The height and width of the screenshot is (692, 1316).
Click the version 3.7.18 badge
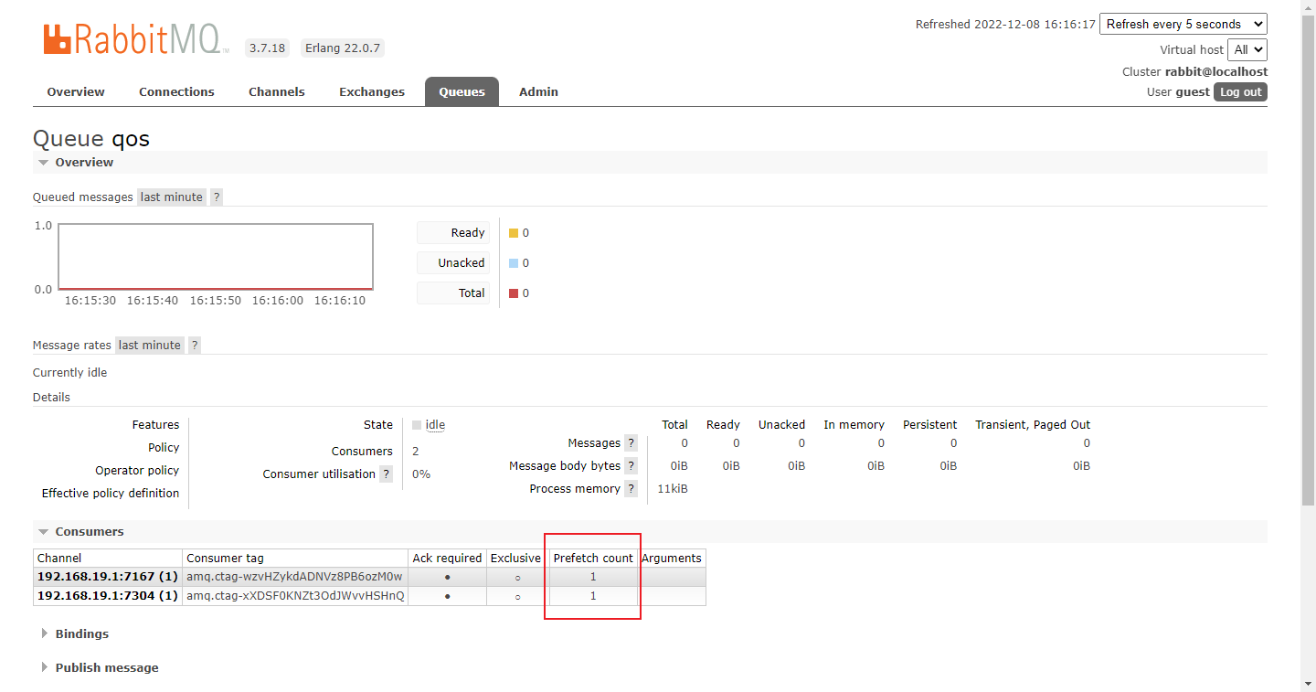click(x=267, y=48)
